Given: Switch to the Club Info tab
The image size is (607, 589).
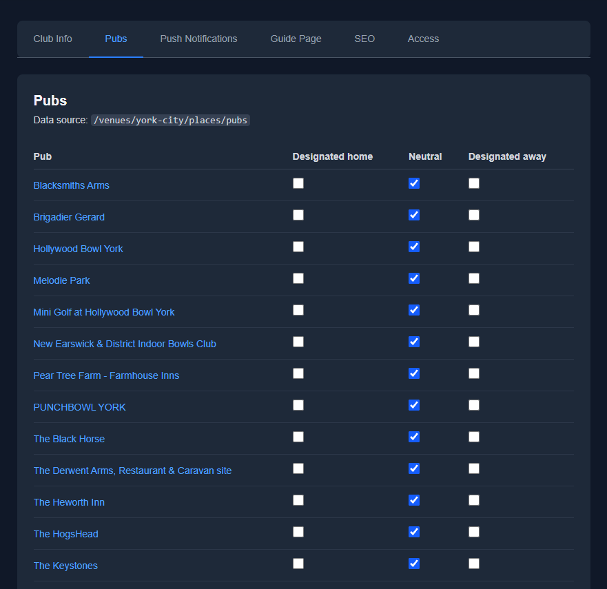Looking at the screenshot, I should pyautogui.click(x=52, y=39).
